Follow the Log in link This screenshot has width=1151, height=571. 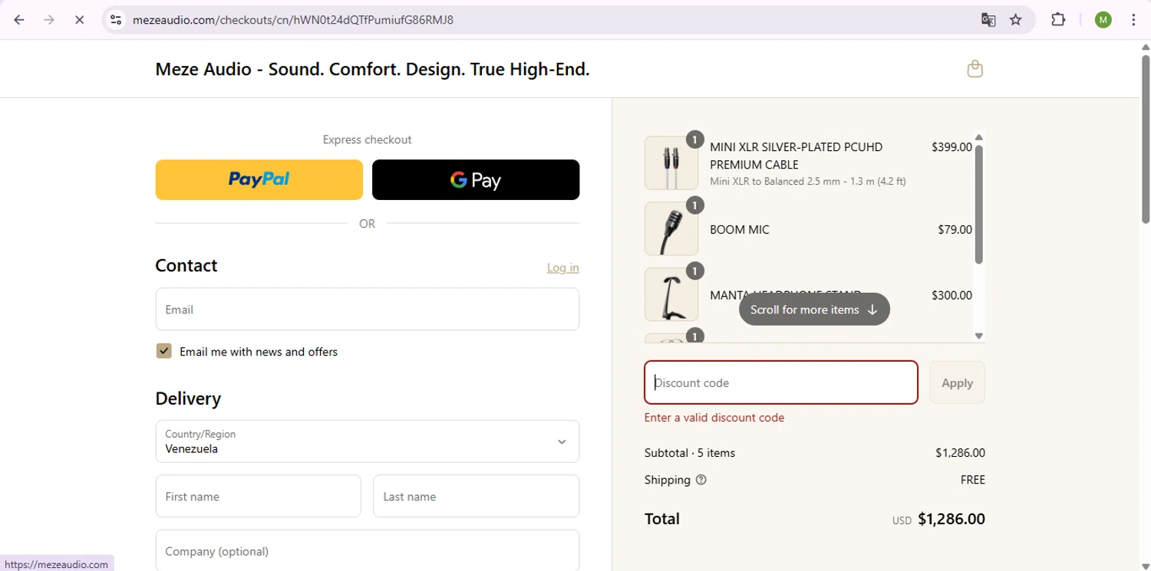[x=562, y=267]
